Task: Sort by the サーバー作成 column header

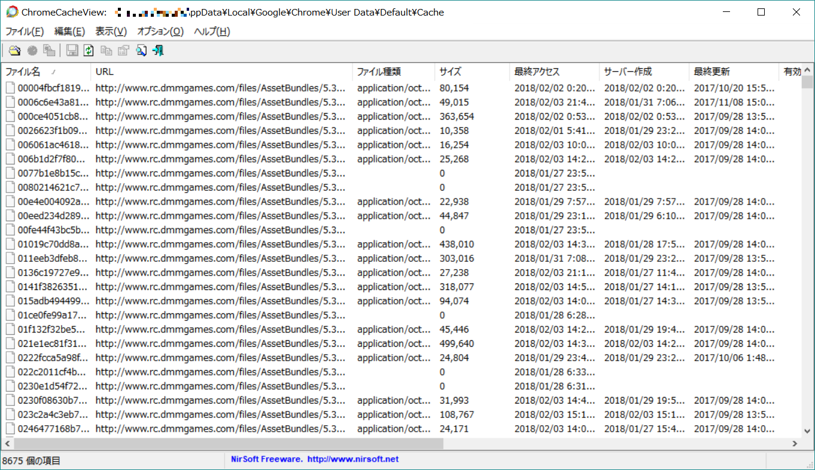Action: click(x=644, y=72)
